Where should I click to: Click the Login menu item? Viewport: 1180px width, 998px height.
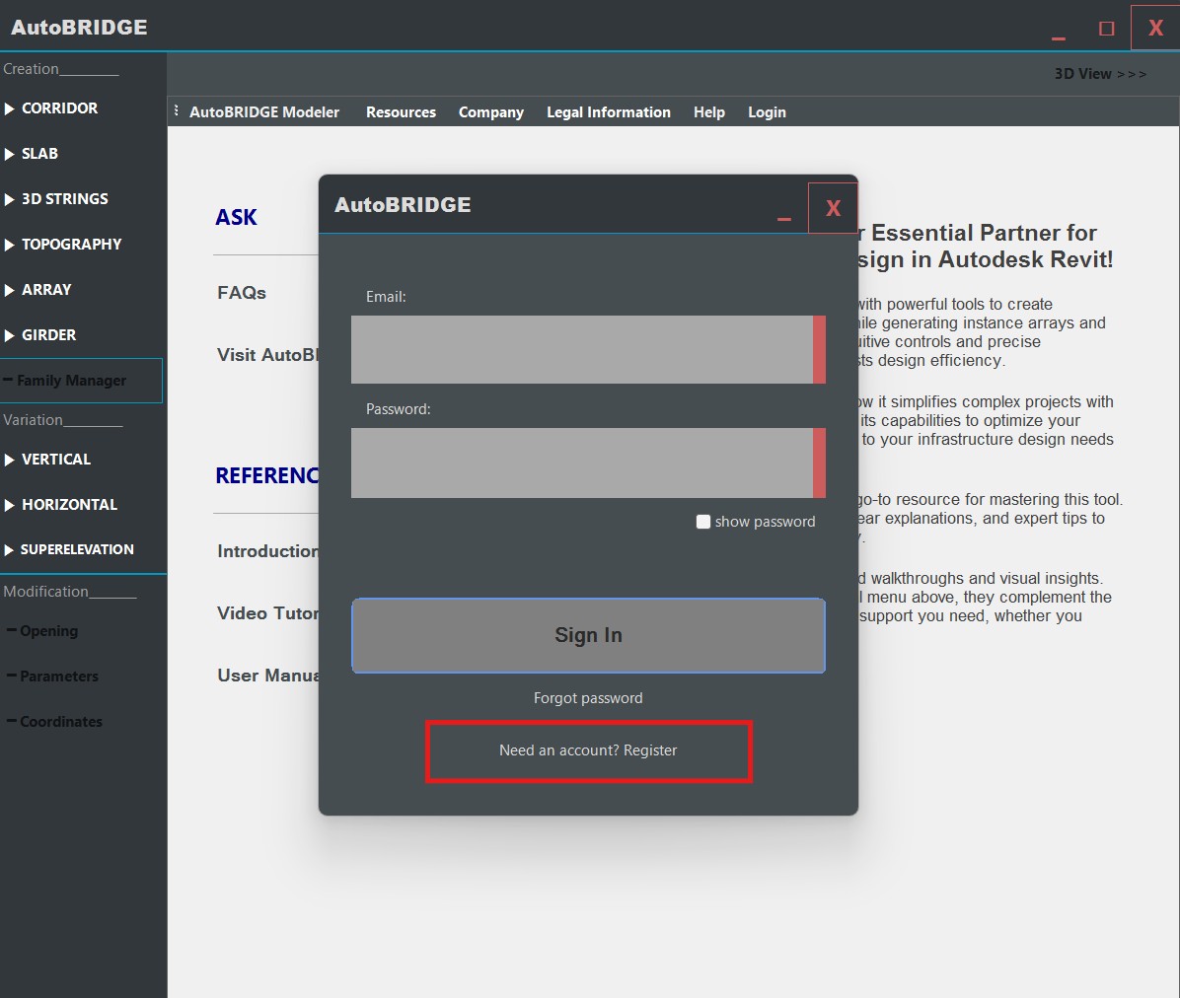(x=767, y=111)
